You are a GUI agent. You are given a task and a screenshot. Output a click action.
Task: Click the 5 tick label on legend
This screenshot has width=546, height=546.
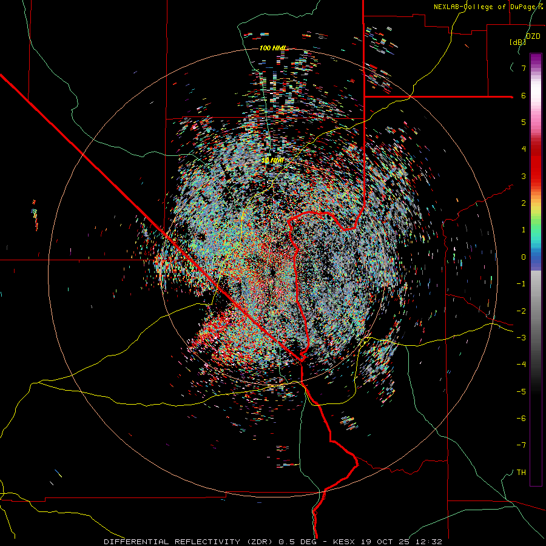(524, 122)
